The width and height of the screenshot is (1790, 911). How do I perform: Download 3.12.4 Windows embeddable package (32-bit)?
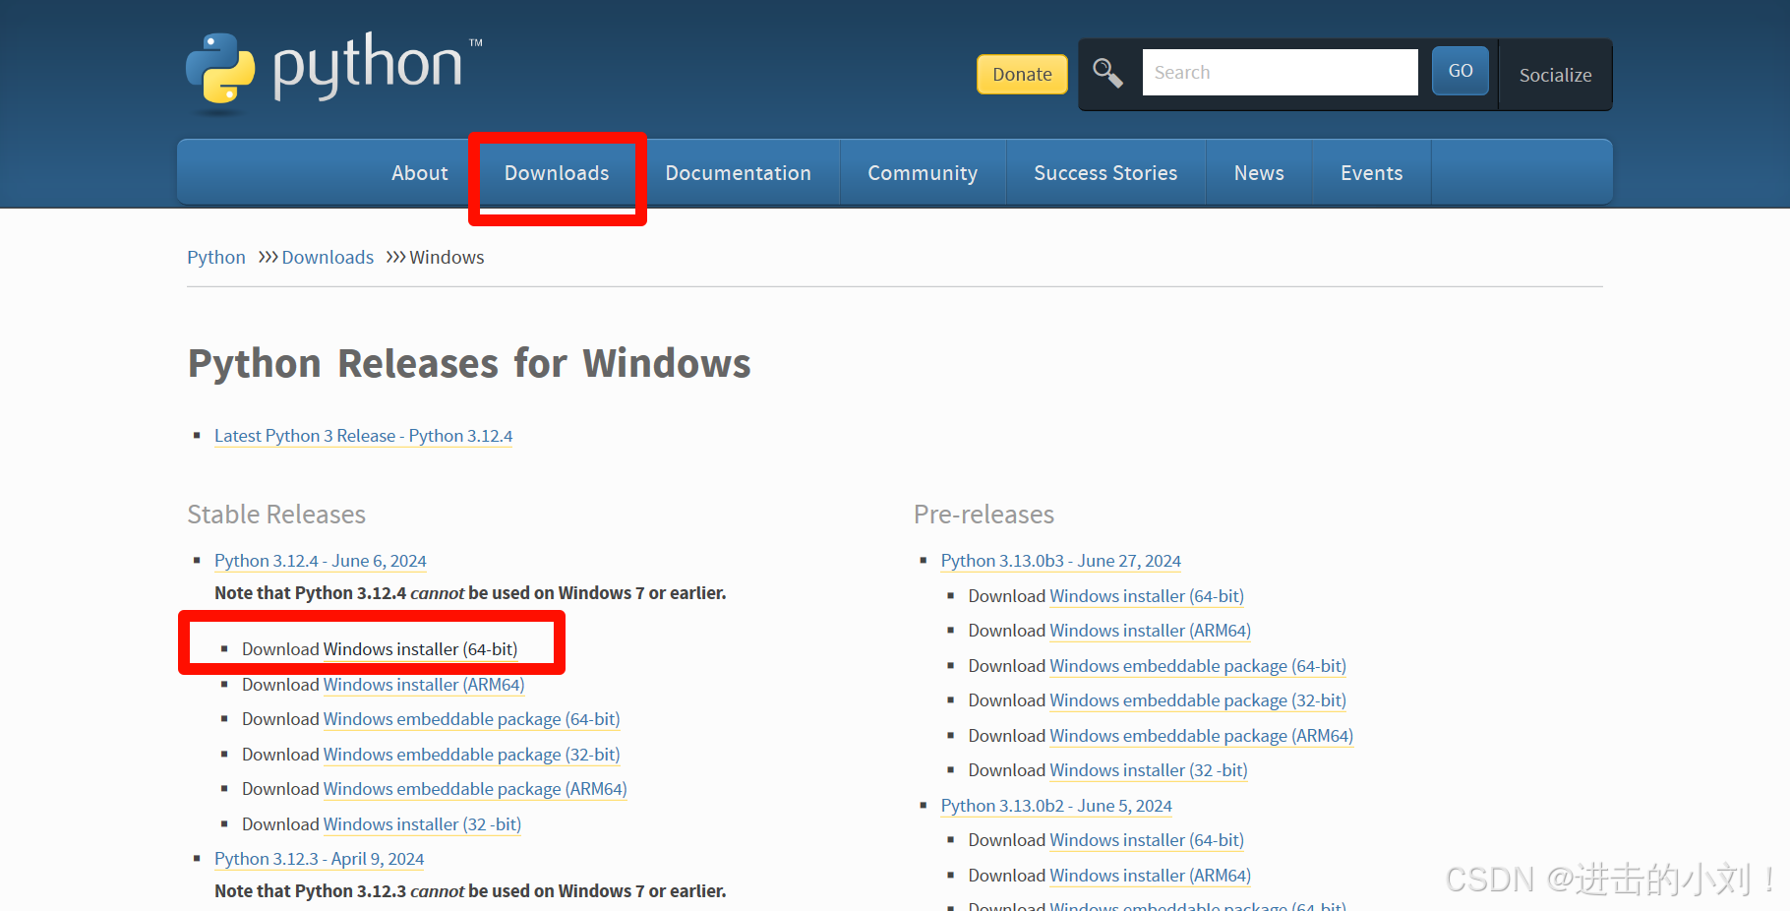(471, 755)
